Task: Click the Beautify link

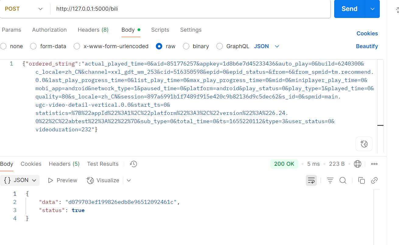Action: (367, 46)
